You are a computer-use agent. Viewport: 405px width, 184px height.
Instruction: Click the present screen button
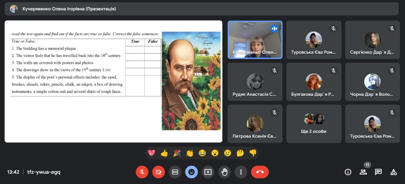[x=208, y=172]
